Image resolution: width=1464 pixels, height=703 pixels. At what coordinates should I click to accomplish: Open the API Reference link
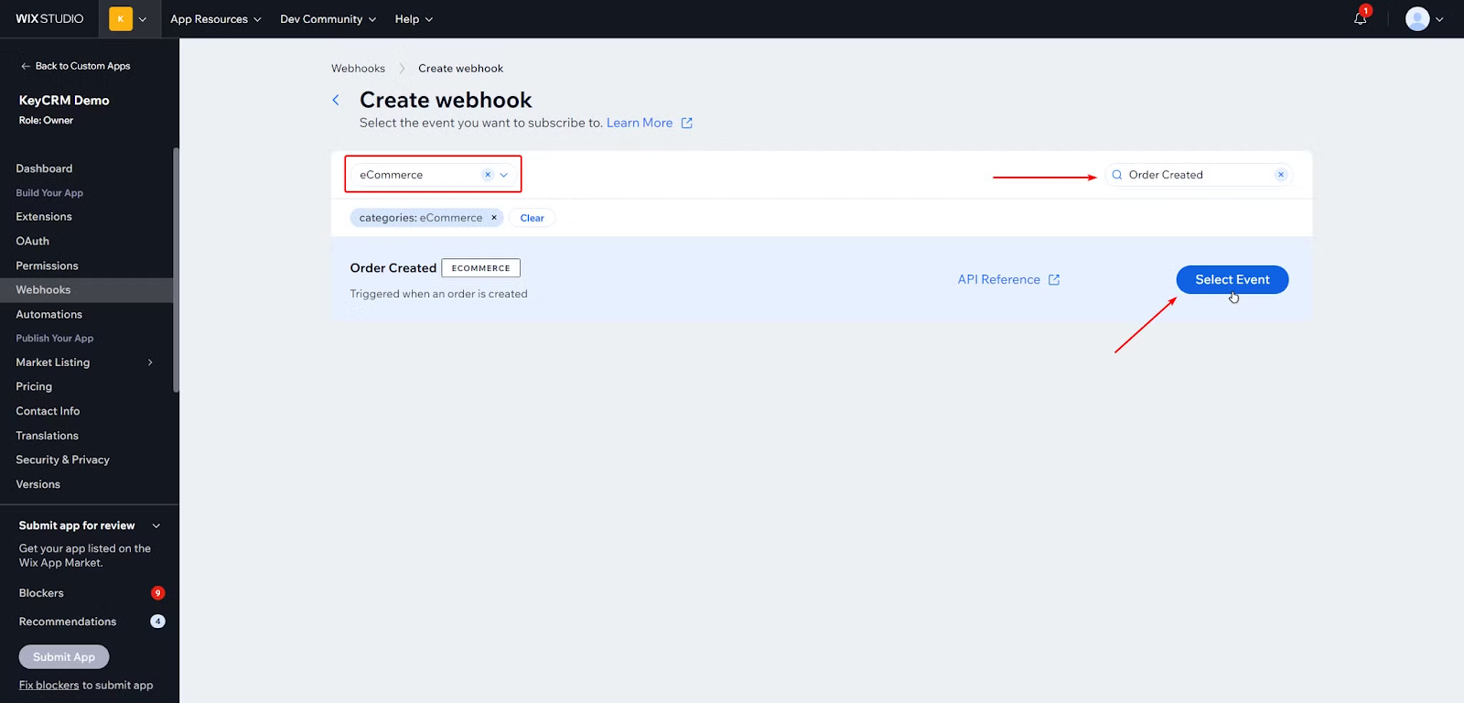tap(999, 280)
